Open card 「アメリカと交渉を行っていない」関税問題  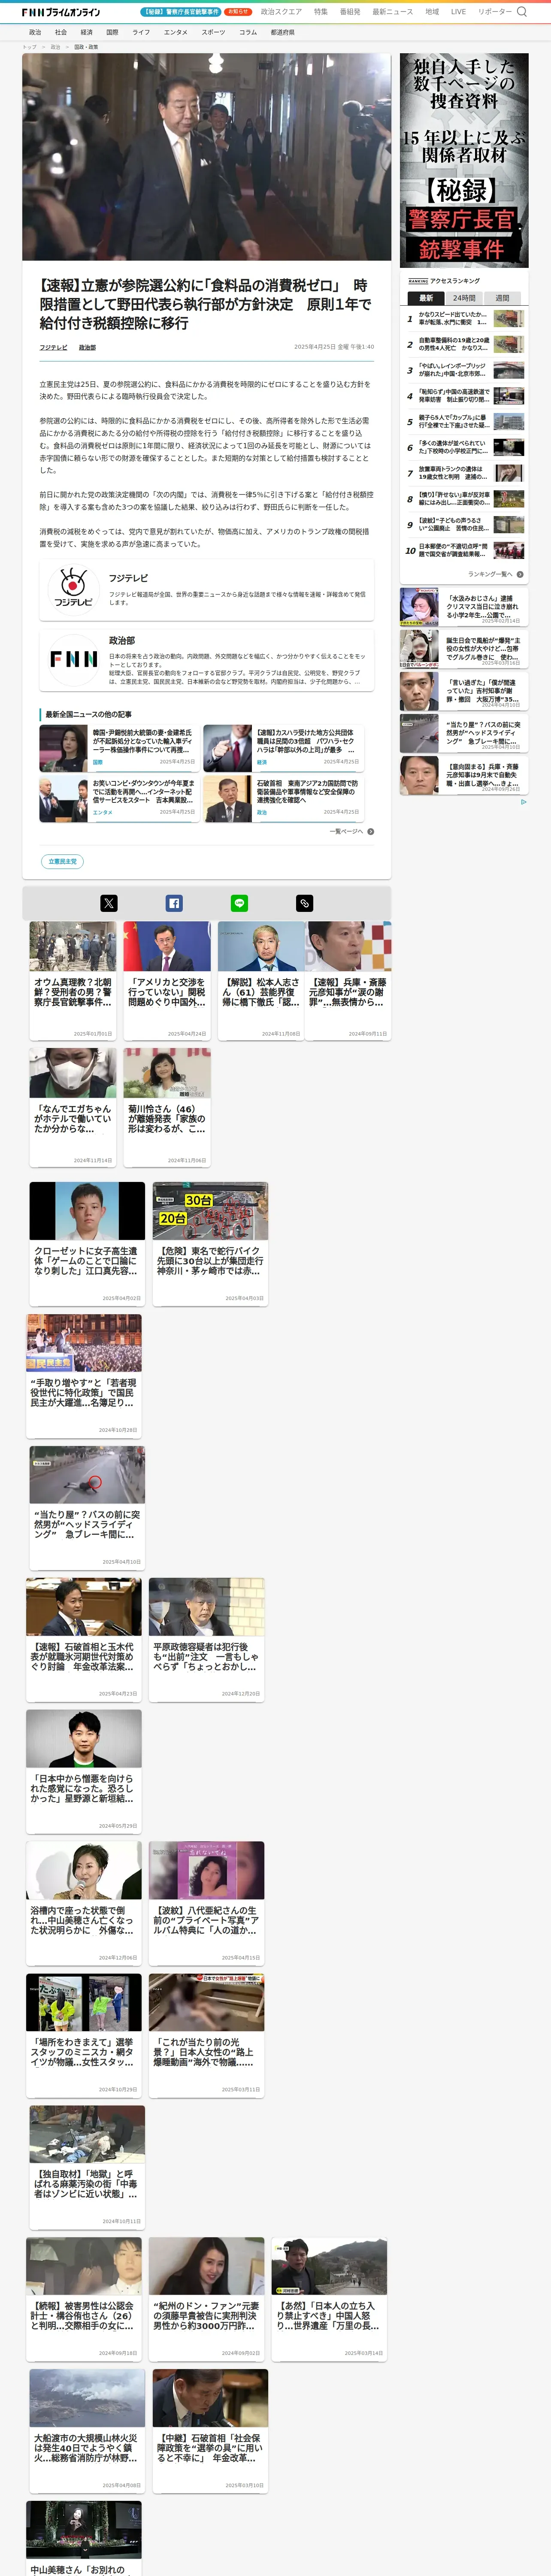pyautogui.click(x=167, y=981)
